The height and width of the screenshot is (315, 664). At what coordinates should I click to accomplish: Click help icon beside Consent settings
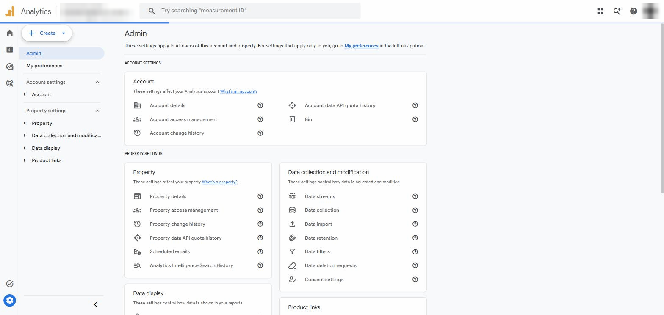(415, 279)
